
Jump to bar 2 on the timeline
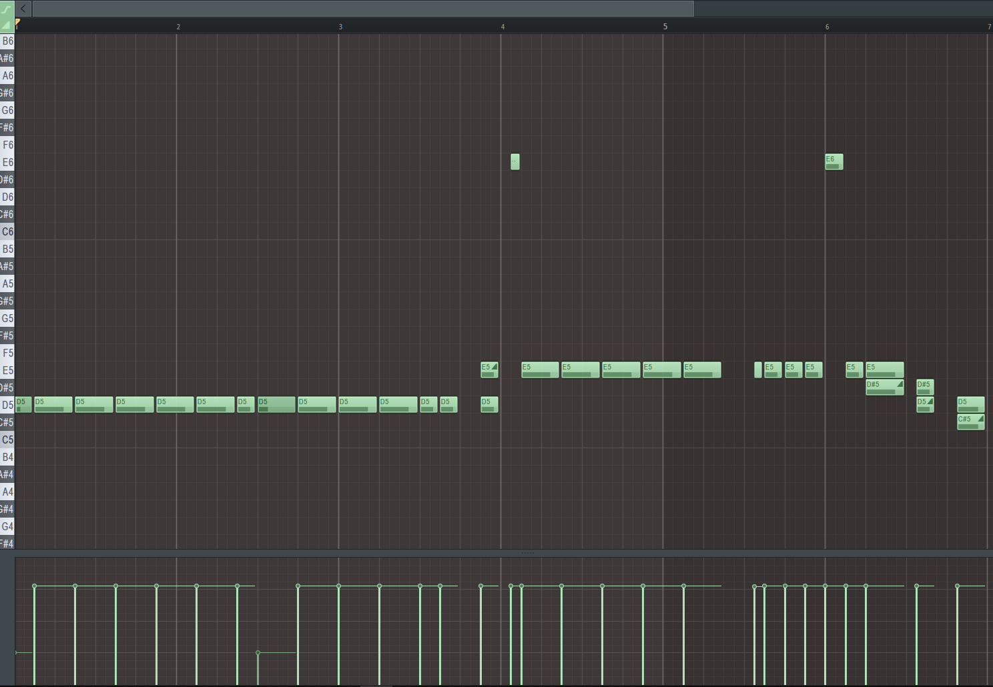pos(178,27)
